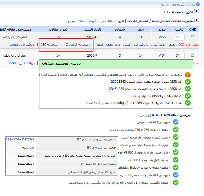Click blue check icon beside بررسی اطلاعات عمومی
204x196 pixels.
[176, 122]
